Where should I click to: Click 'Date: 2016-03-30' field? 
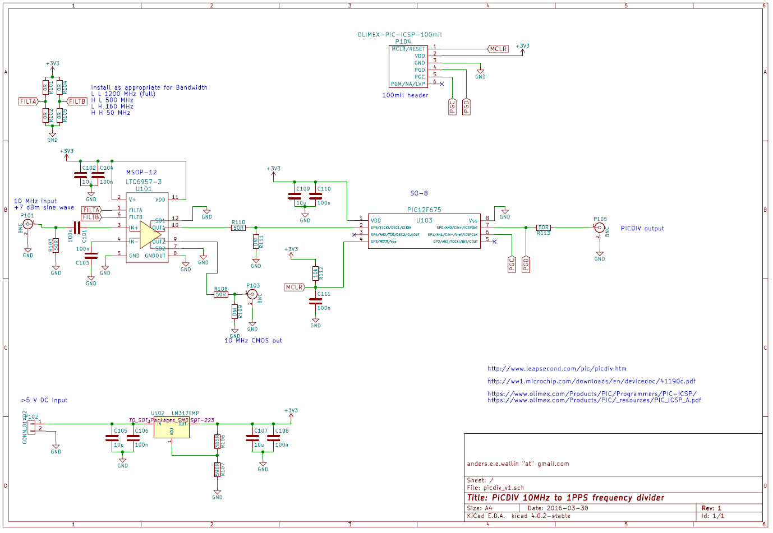pyautogui.click(x=558, y=508)
